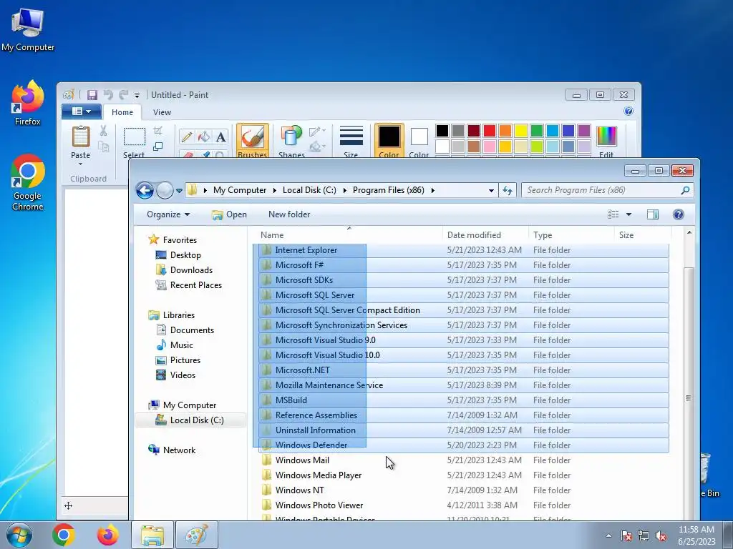Select Favorites in navigation pane
Viewport: 733px width, 549px height.
tap(180, 240)
